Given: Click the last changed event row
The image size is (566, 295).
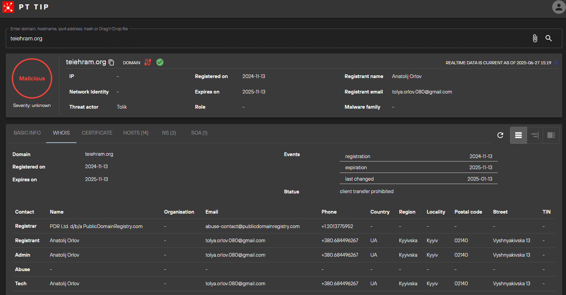Looking at the screenshot, I should coord(419,179).
